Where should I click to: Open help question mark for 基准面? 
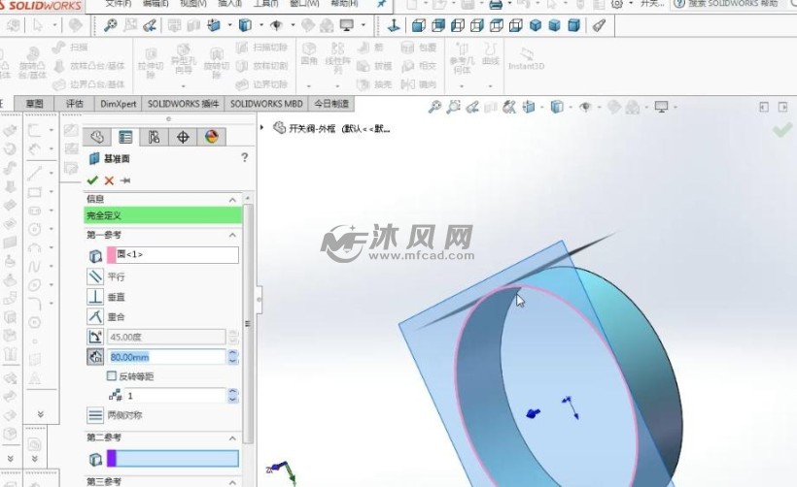[245, 157]
